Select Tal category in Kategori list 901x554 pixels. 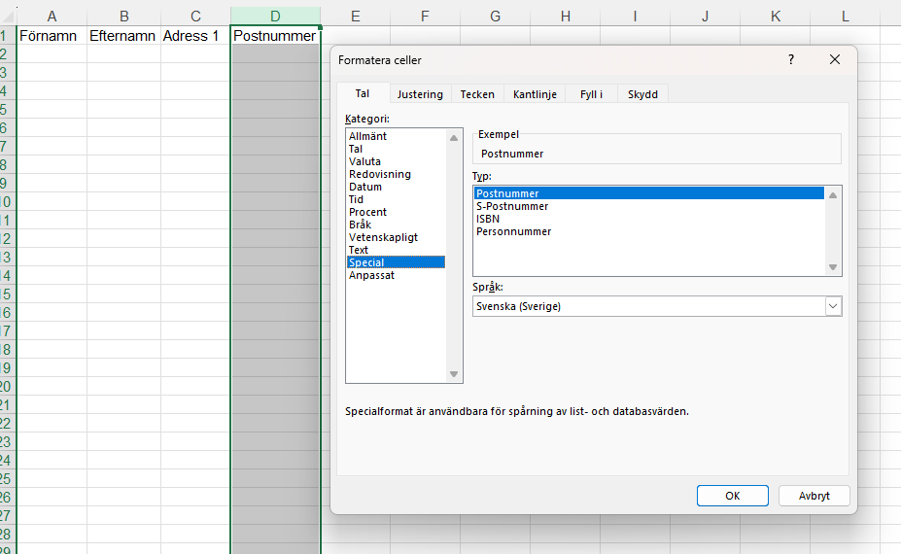396,149
